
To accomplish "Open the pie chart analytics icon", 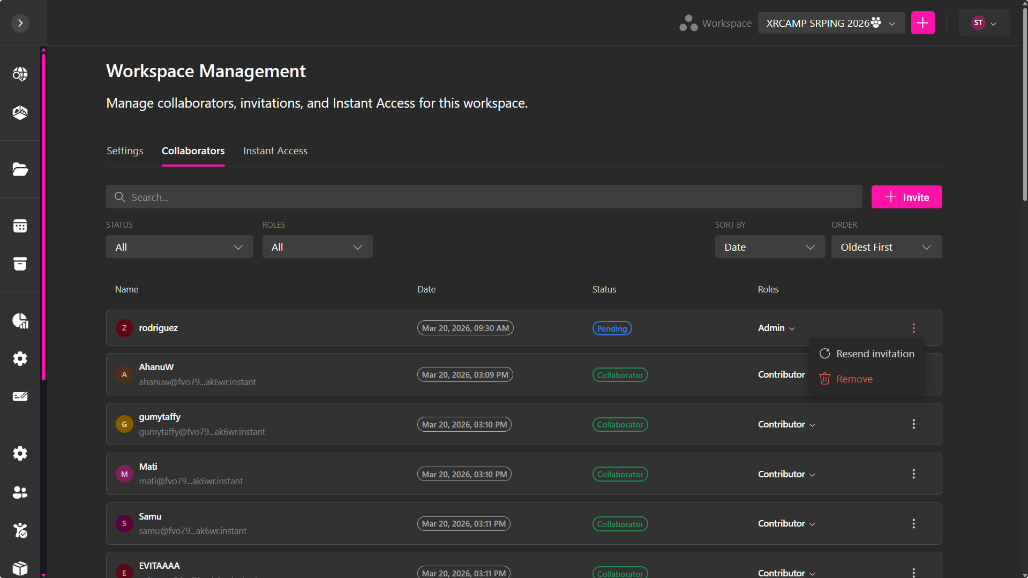I will click(20, 321).
